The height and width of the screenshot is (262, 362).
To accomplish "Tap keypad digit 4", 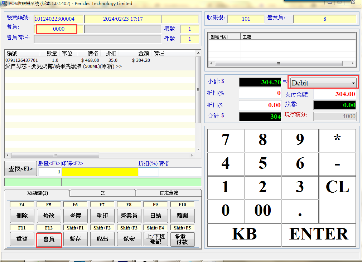I will click(226, 164).
